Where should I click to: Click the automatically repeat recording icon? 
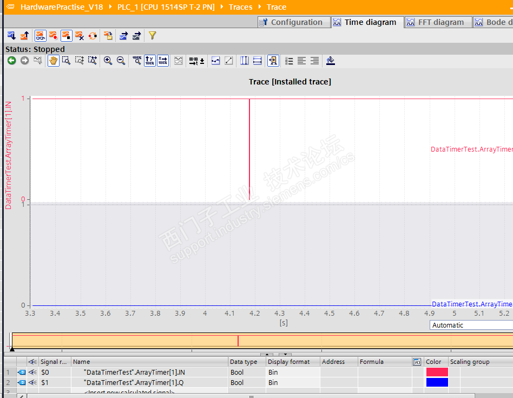pyautogui.click(x=93, y=35)
